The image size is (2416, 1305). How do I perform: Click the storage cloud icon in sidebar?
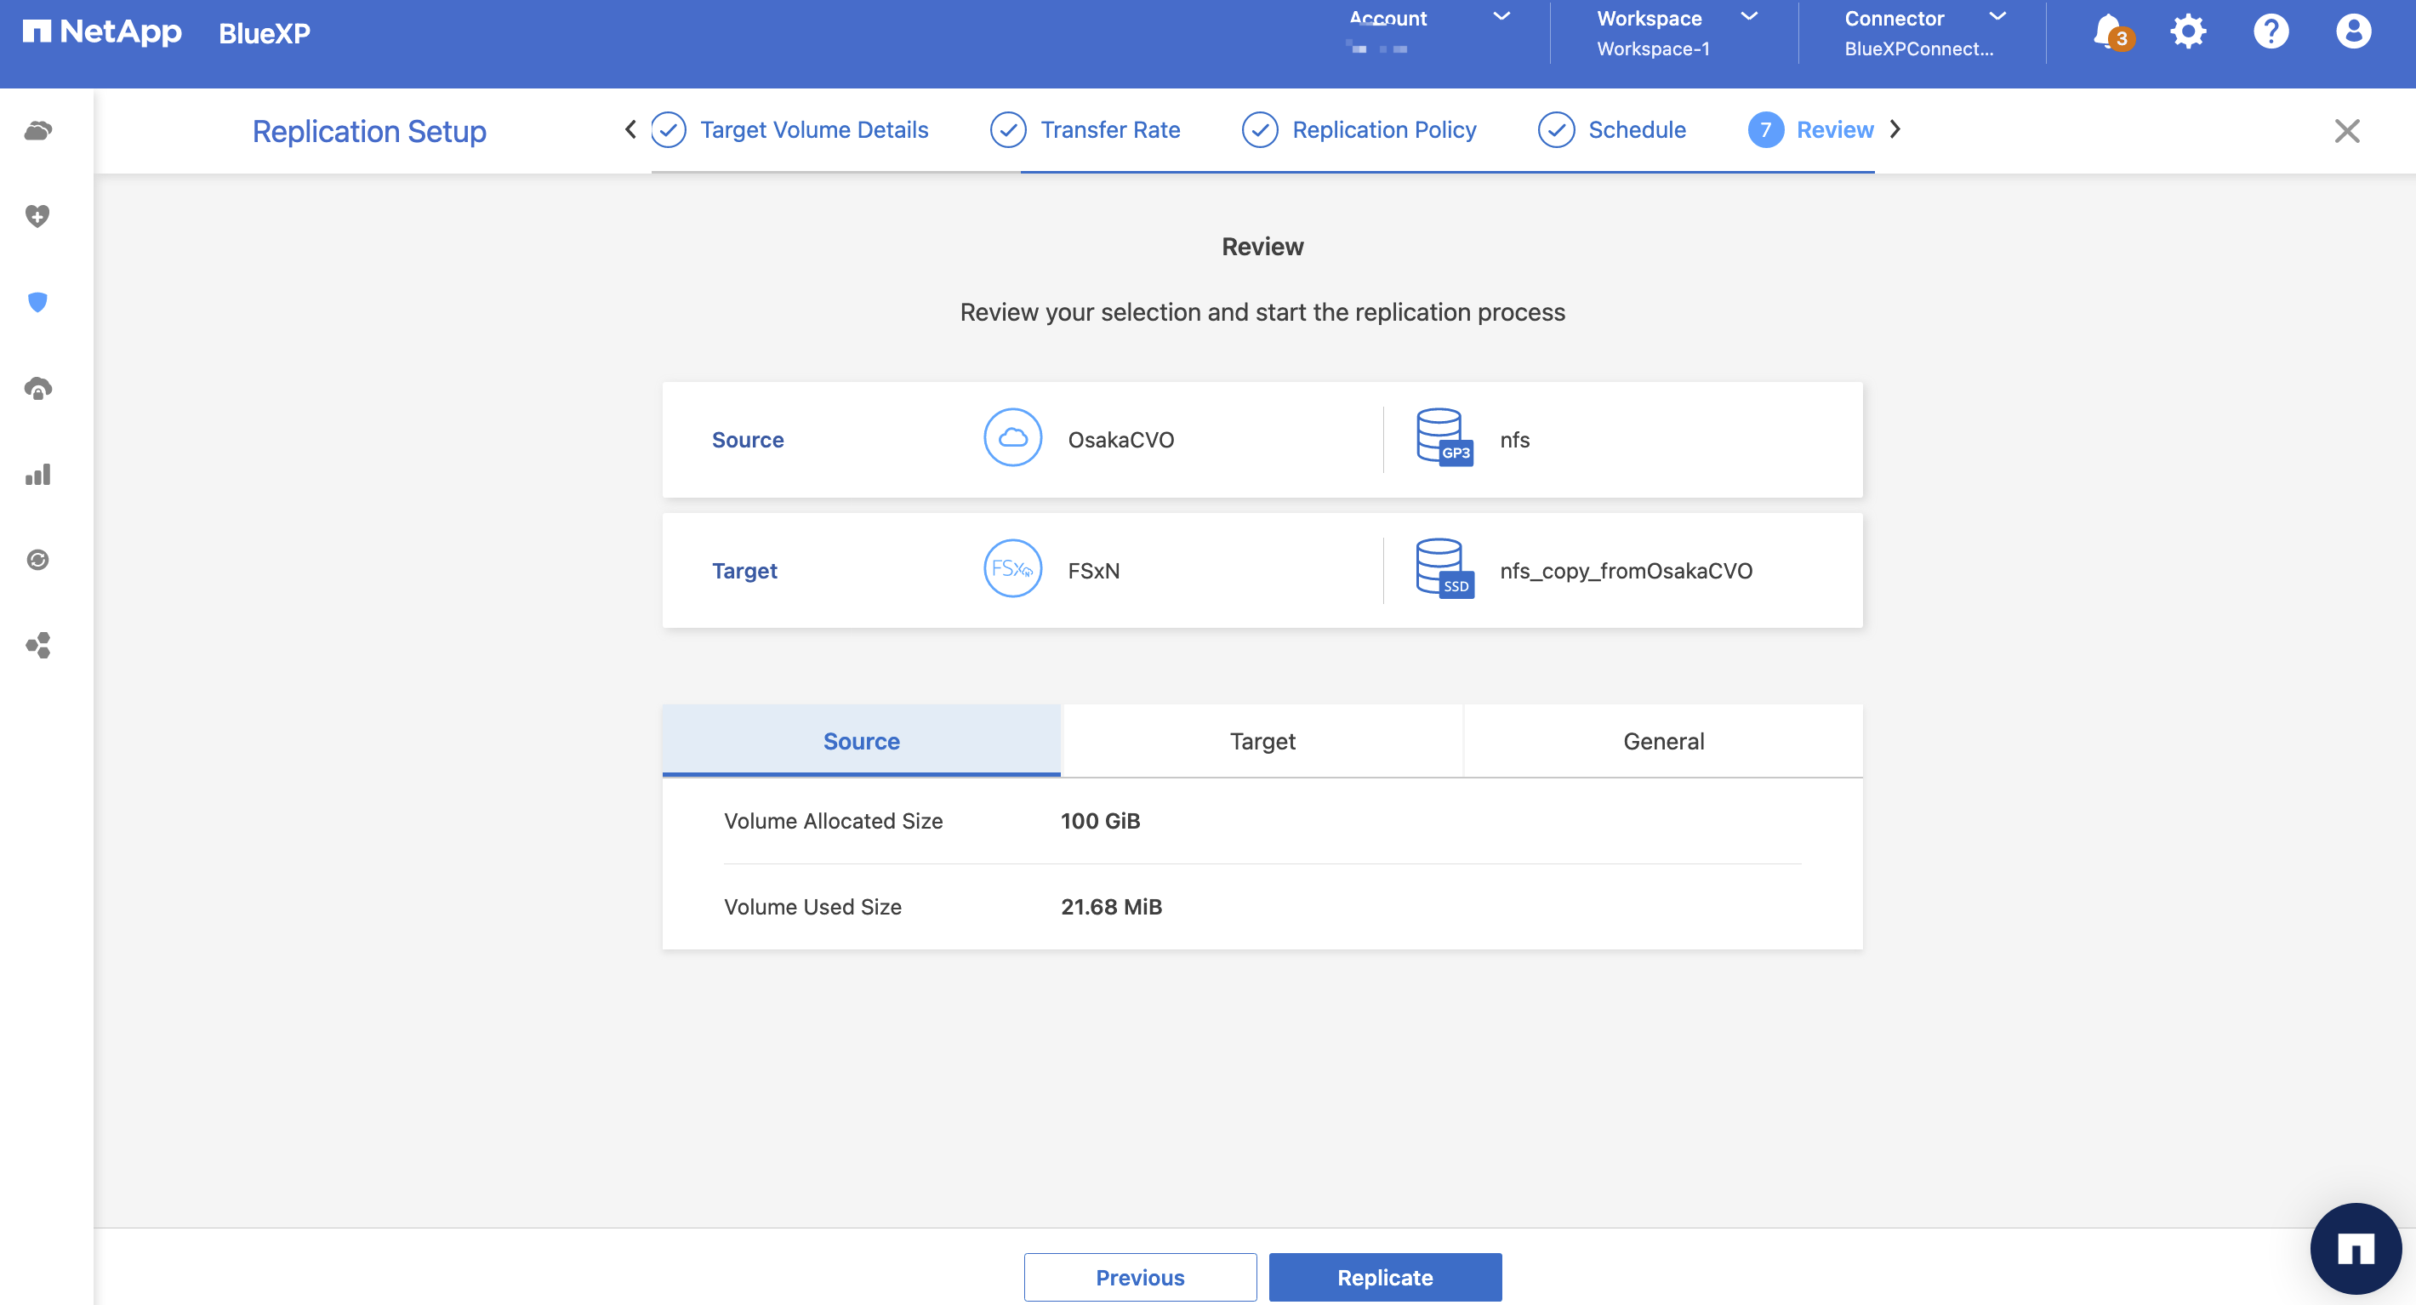point(37,130)
